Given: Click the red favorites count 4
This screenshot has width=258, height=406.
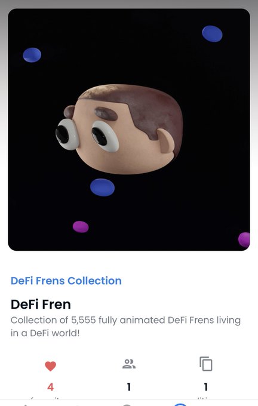Looking at the screenshot, I should [51, 387].
